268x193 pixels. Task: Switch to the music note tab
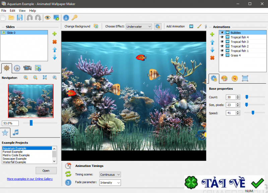tap(15, 132)
